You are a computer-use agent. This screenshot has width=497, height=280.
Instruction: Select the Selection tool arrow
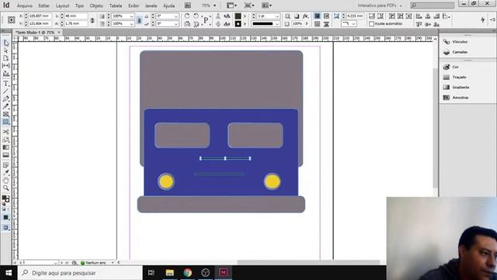tap(6, 44)
